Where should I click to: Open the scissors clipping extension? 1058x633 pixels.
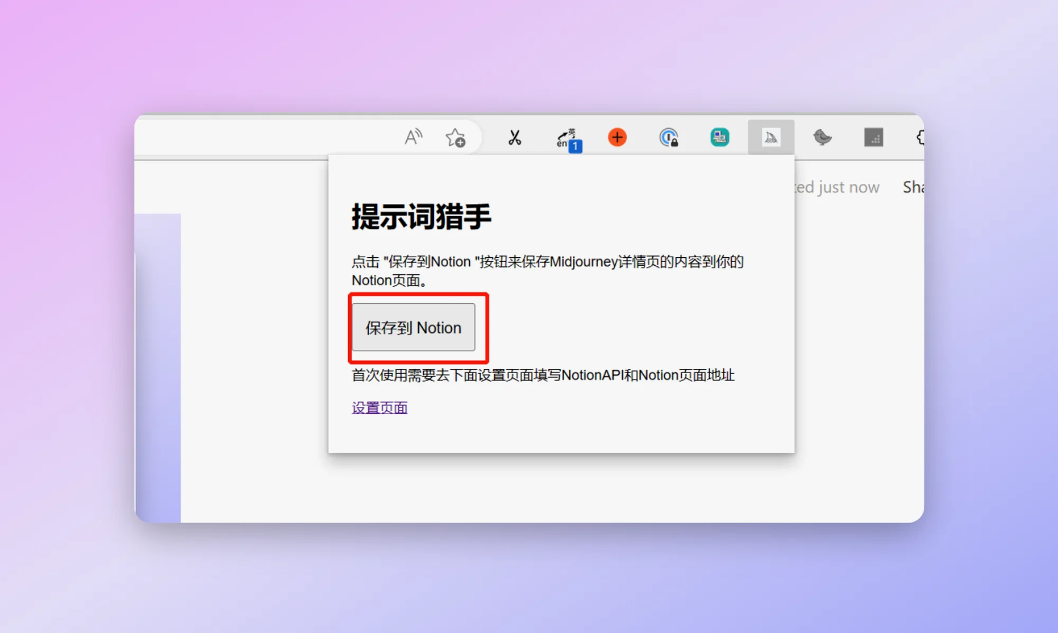[x=514, y=137]
